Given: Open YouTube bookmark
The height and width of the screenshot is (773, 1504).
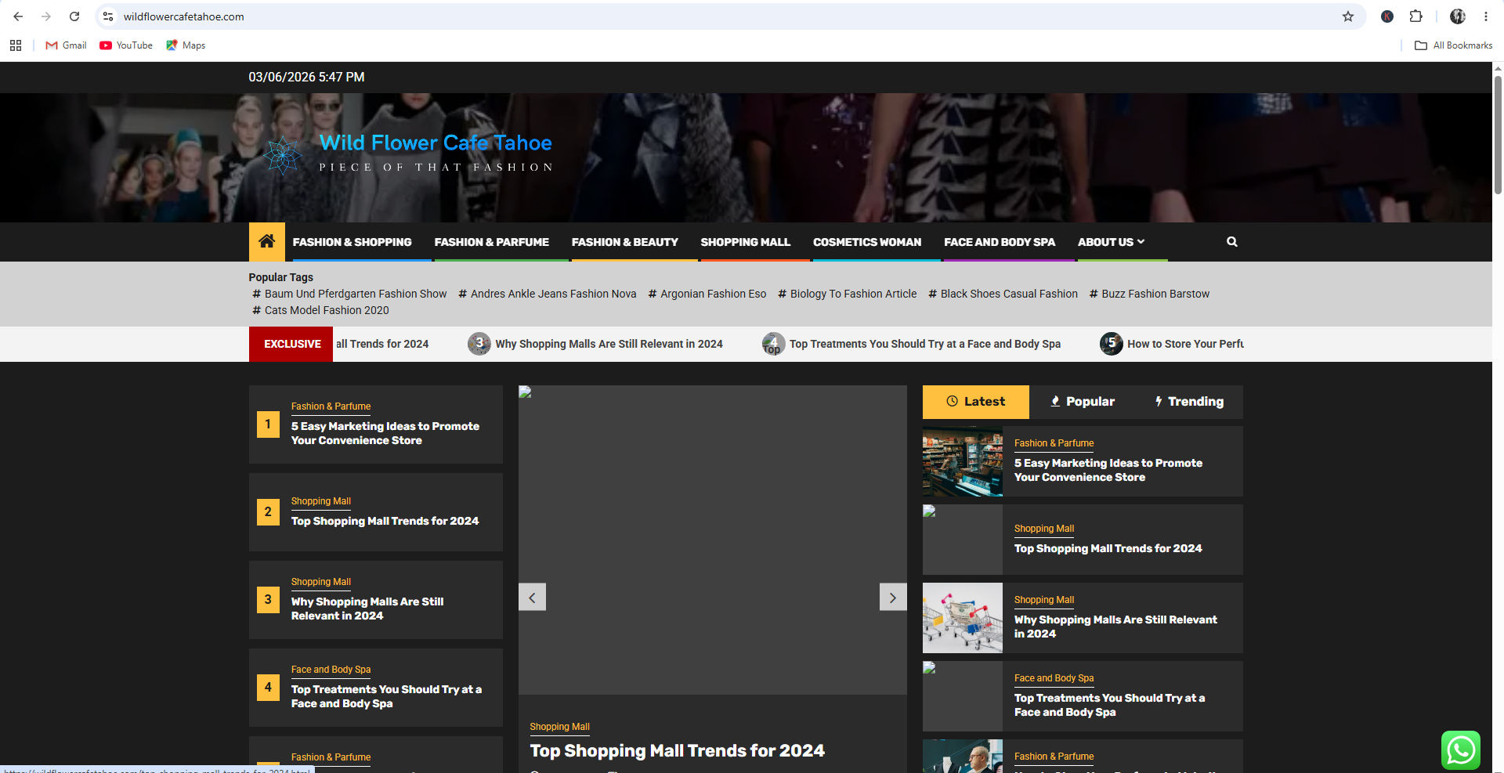Looking at the screenshot, I should 126,45.
